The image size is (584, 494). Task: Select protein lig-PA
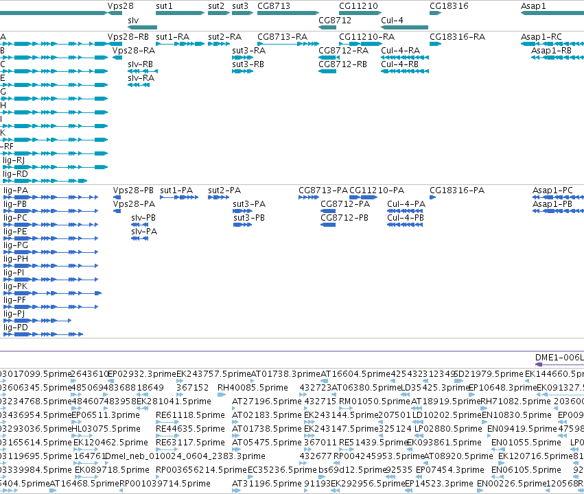pos(51,197)
